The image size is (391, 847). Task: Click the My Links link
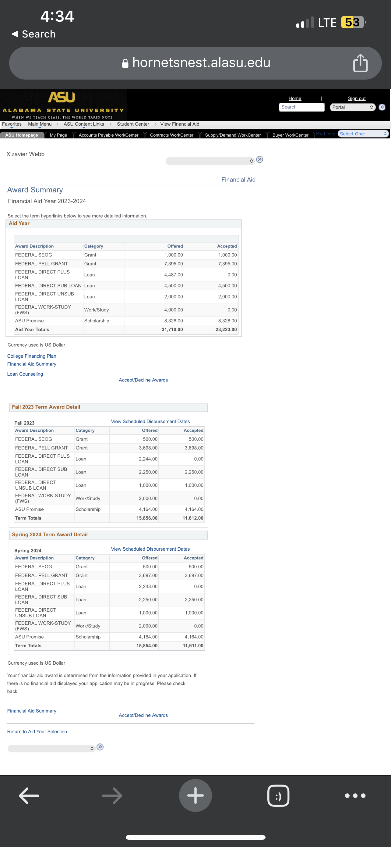[325, 134]
